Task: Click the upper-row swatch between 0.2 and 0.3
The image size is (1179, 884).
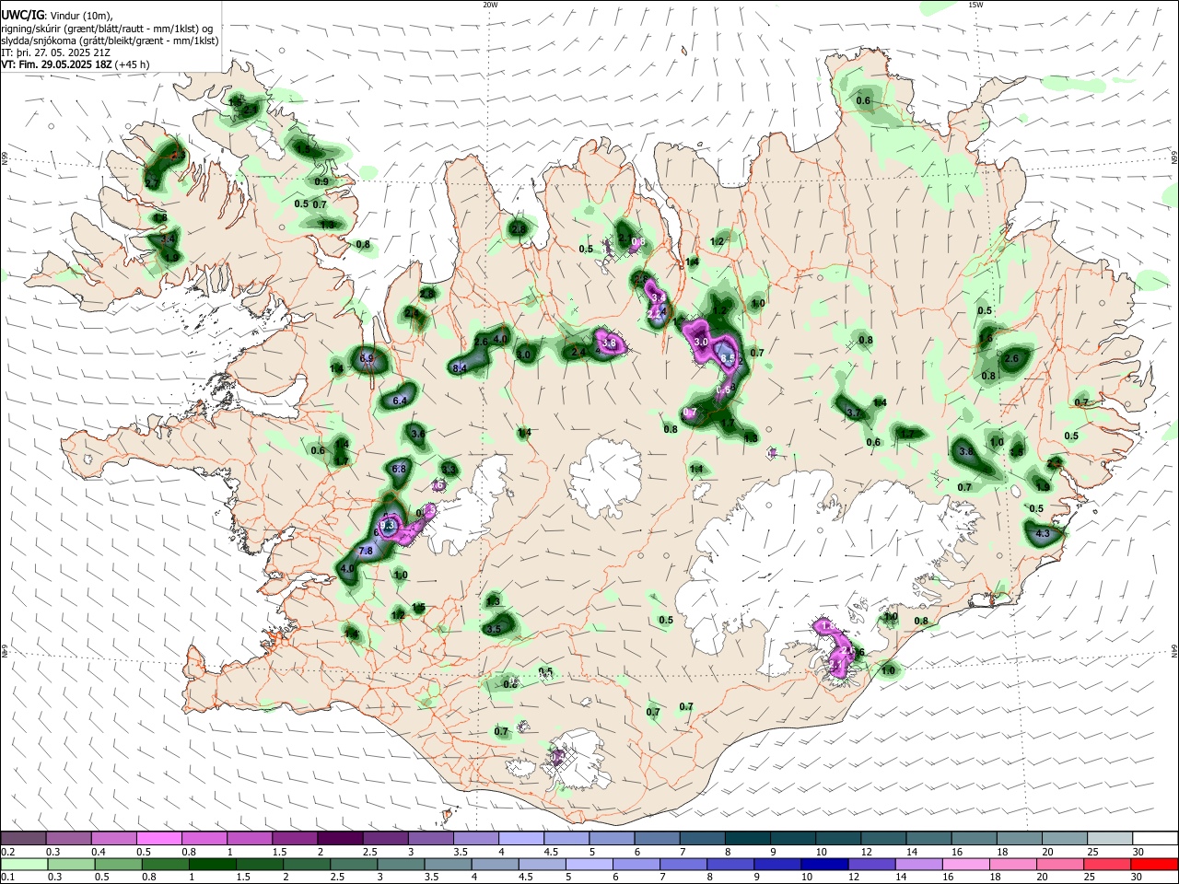Action: pyautogui.click(x=23, y=838)
